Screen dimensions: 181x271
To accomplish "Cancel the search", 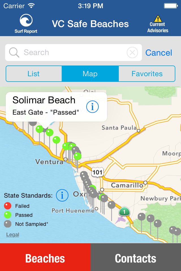I will (x=159, y=53).
